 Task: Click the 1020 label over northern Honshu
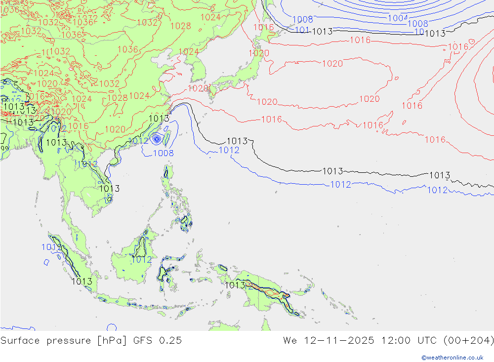(259, 53)
